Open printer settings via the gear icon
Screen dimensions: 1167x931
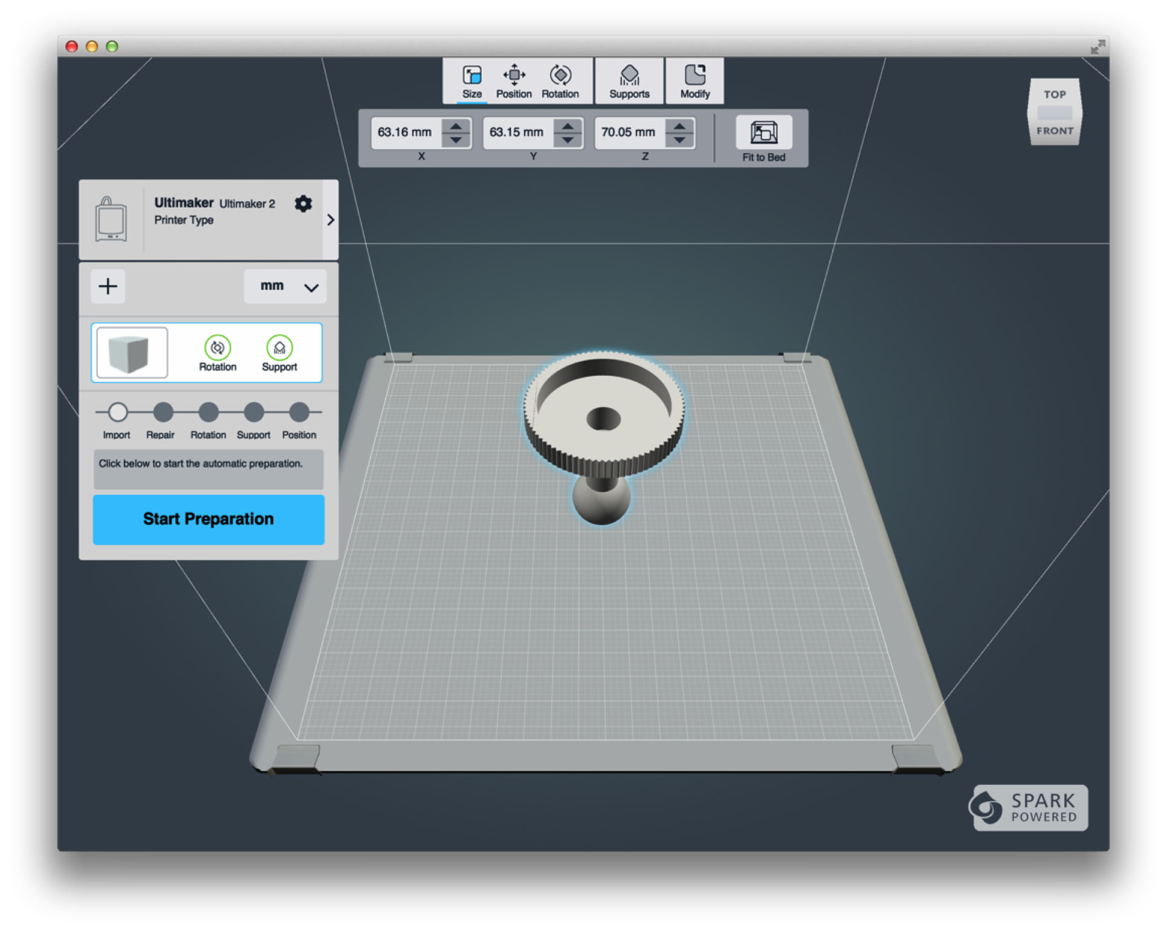click(303, 204)
